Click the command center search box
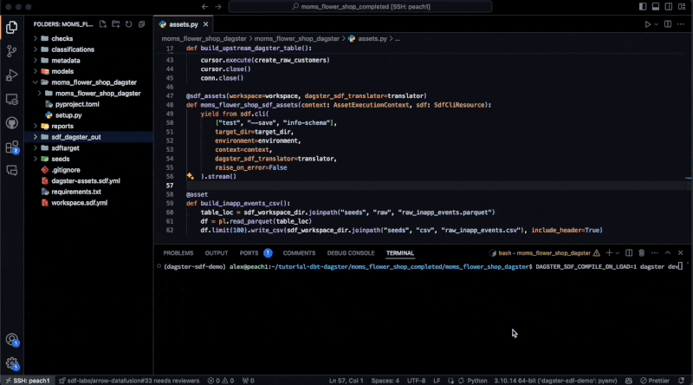The width and height of the screenshot is (693, 385). tap(360, 7)
